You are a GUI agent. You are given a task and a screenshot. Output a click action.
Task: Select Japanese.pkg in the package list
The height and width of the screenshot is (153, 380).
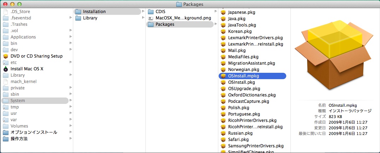tap(241, 12)
